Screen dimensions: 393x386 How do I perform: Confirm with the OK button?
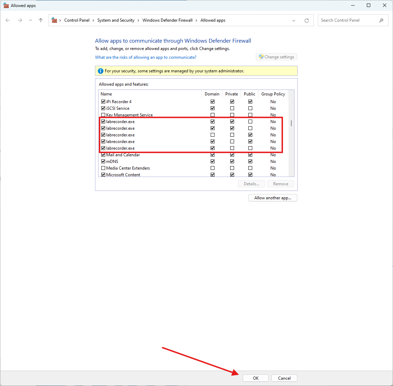pyautogui.click(x=256, y=378)
